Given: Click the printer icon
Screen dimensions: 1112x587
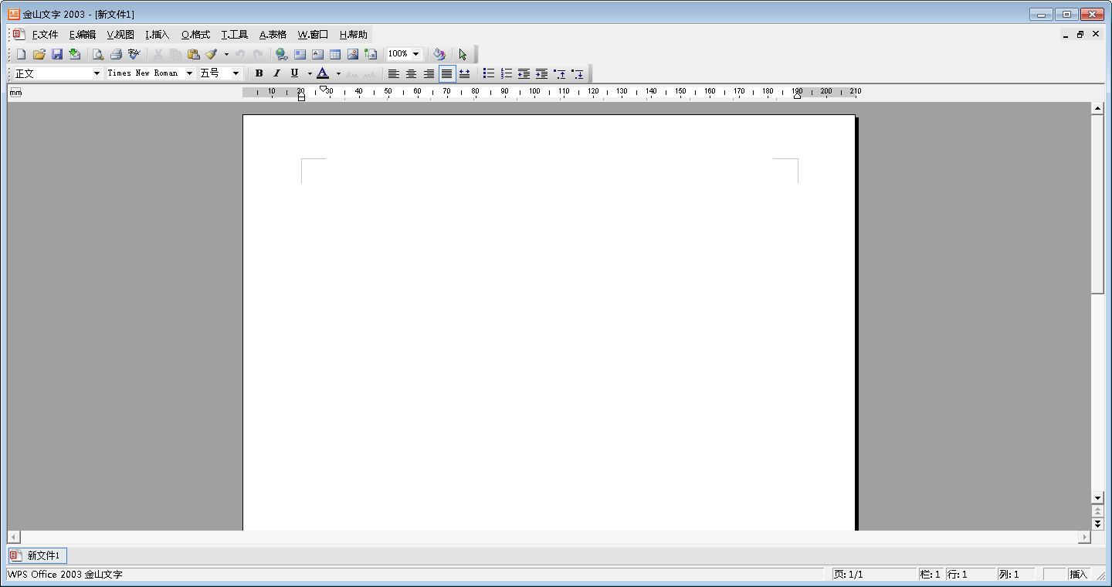Looking at the screenshot, I should tap(116, 54).
